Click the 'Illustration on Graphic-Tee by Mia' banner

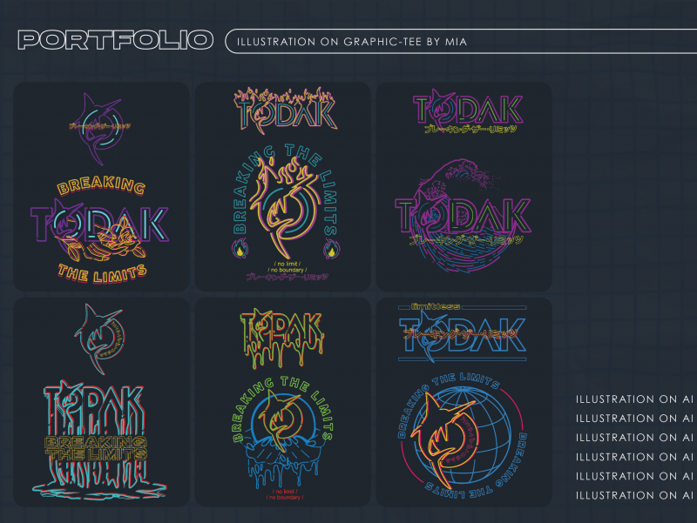[461, 41]
